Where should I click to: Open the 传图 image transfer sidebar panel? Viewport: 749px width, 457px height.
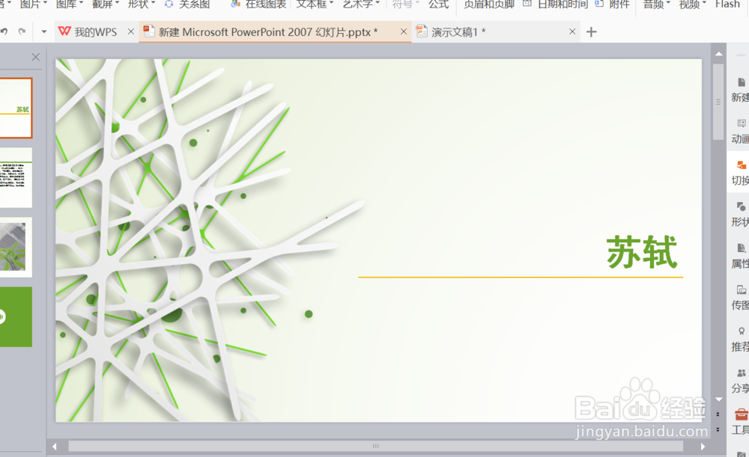click(x=740, y=298)
